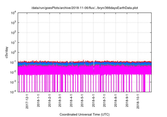Select the 2018-5-1 x-axis date label
167x117 pixels.
[x=82, y=101]
